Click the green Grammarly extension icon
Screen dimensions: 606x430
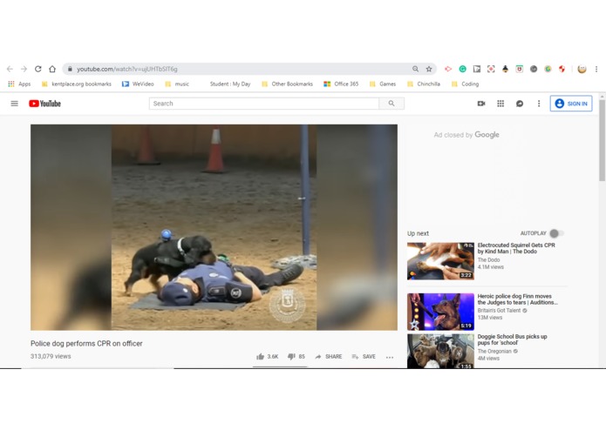tap(462, 69)
